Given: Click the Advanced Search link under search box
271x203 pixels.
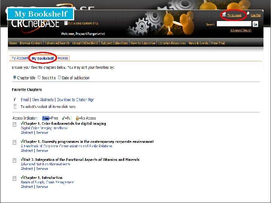Looking at the screenshot, I should coord(241,30).
